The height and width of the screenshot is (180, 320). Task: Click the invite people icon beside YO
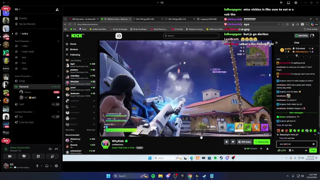[57, 9]
